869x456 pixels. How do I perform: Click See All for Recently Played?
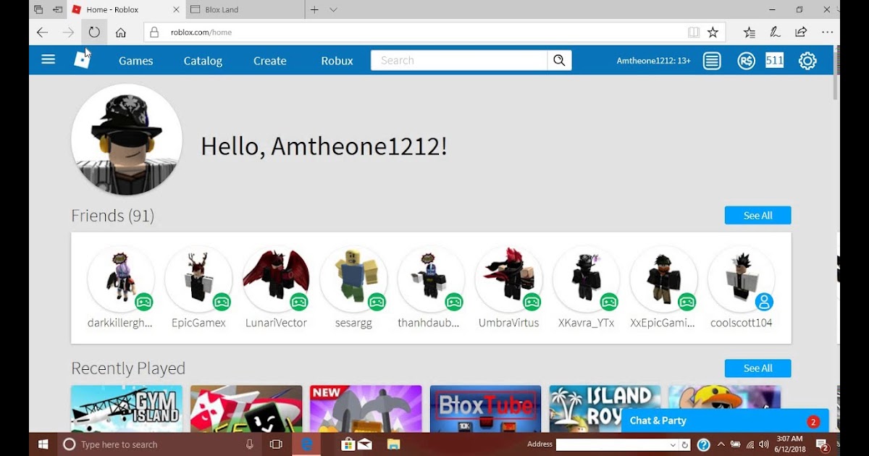[x=757, y=368]
